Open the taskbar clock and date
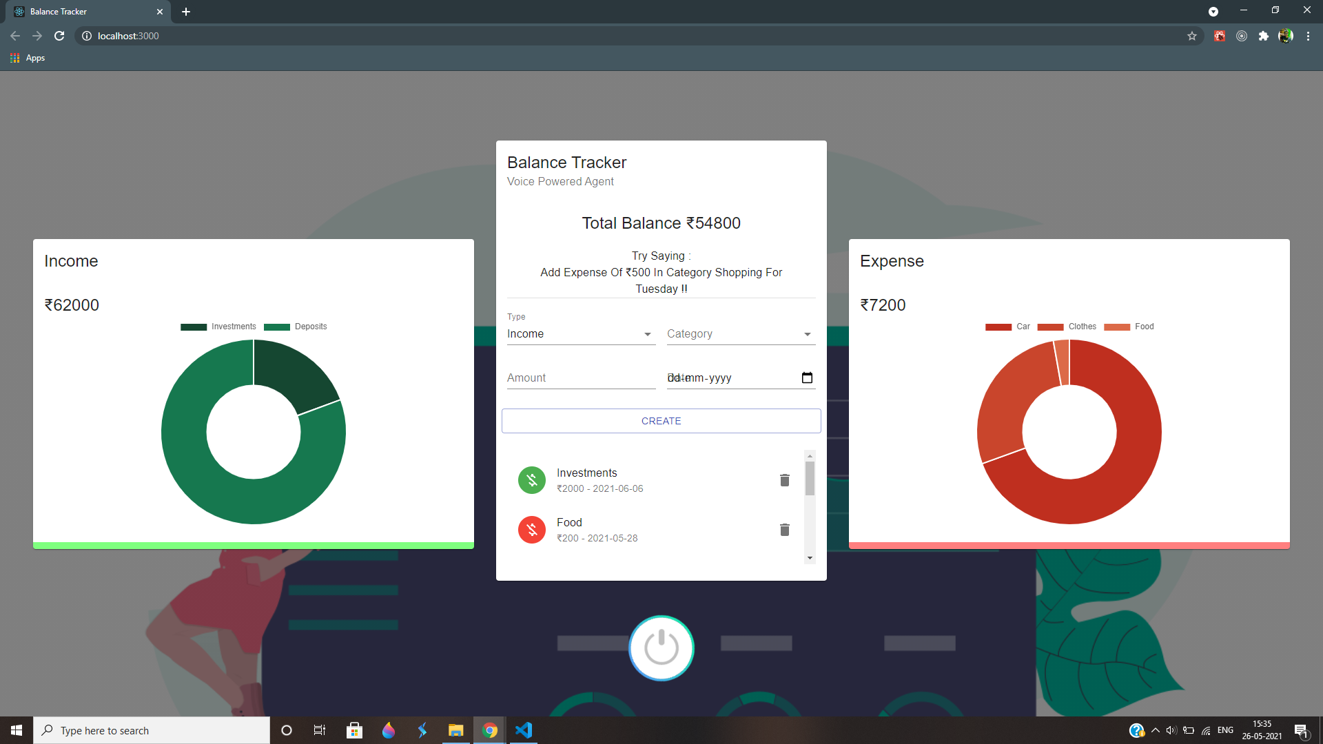 pos(1262,730)
